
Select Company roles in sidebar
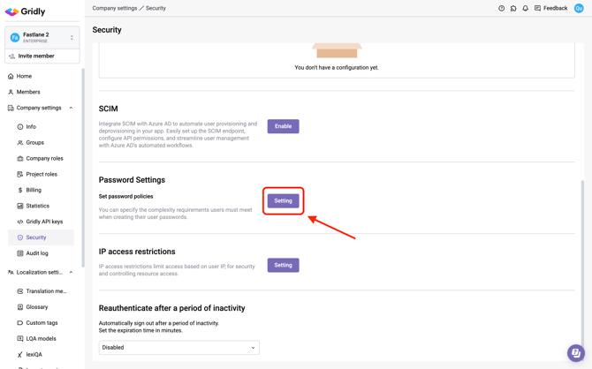click(44, 158)
